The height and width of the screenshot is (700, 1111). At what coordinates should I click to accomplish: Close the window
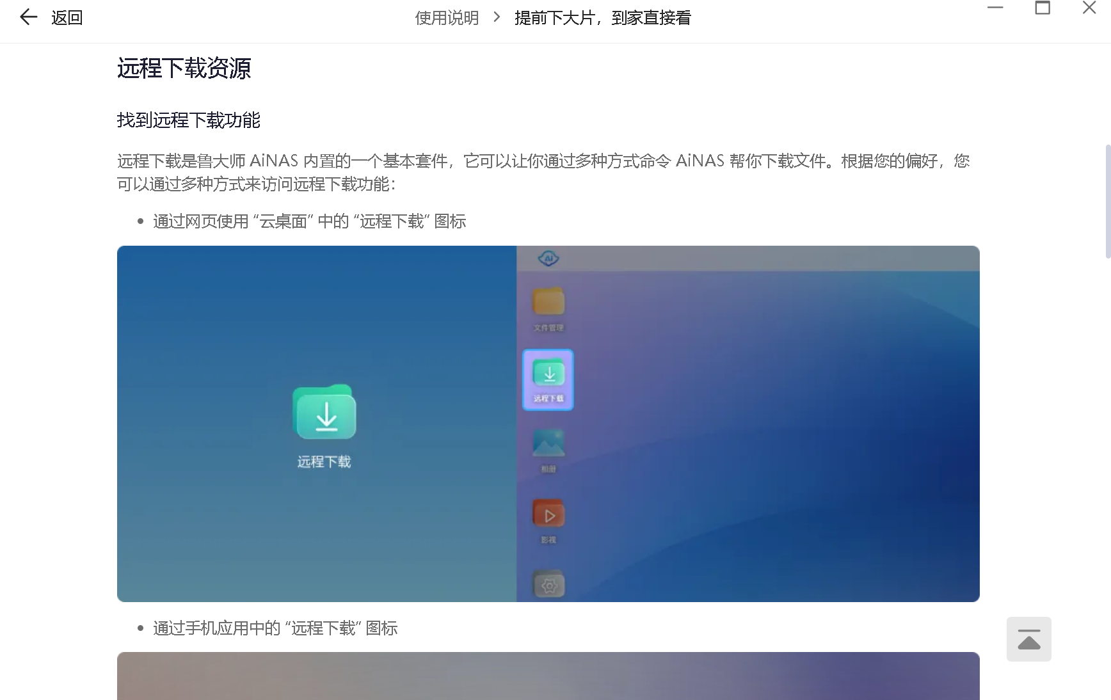1089,8
